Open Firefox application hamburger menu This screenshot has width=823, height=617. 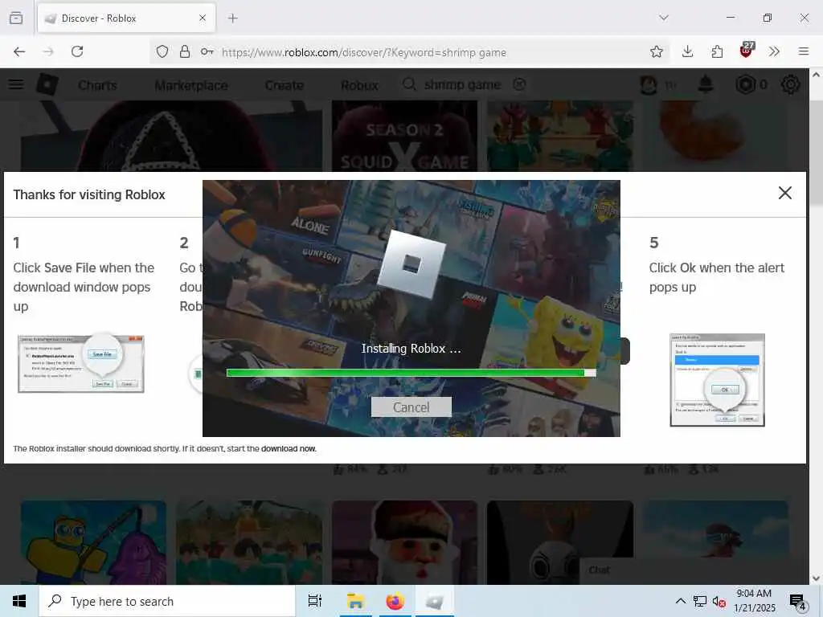click(804, 51)
